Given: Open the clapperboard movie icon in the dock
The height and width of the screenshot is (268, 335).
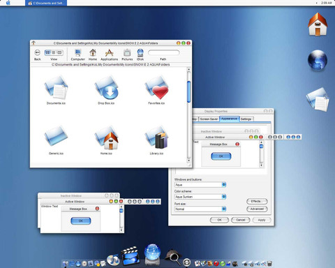Looking at the screenshot, I should (x=131, y=256).
